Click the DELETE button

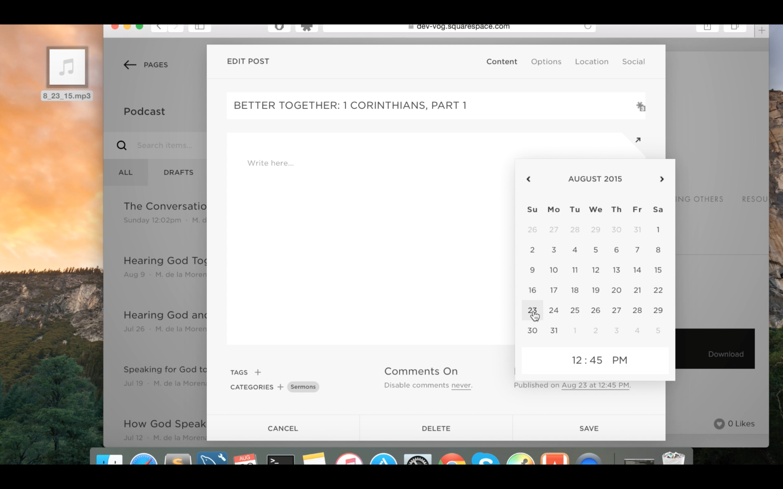coord(436,428)
